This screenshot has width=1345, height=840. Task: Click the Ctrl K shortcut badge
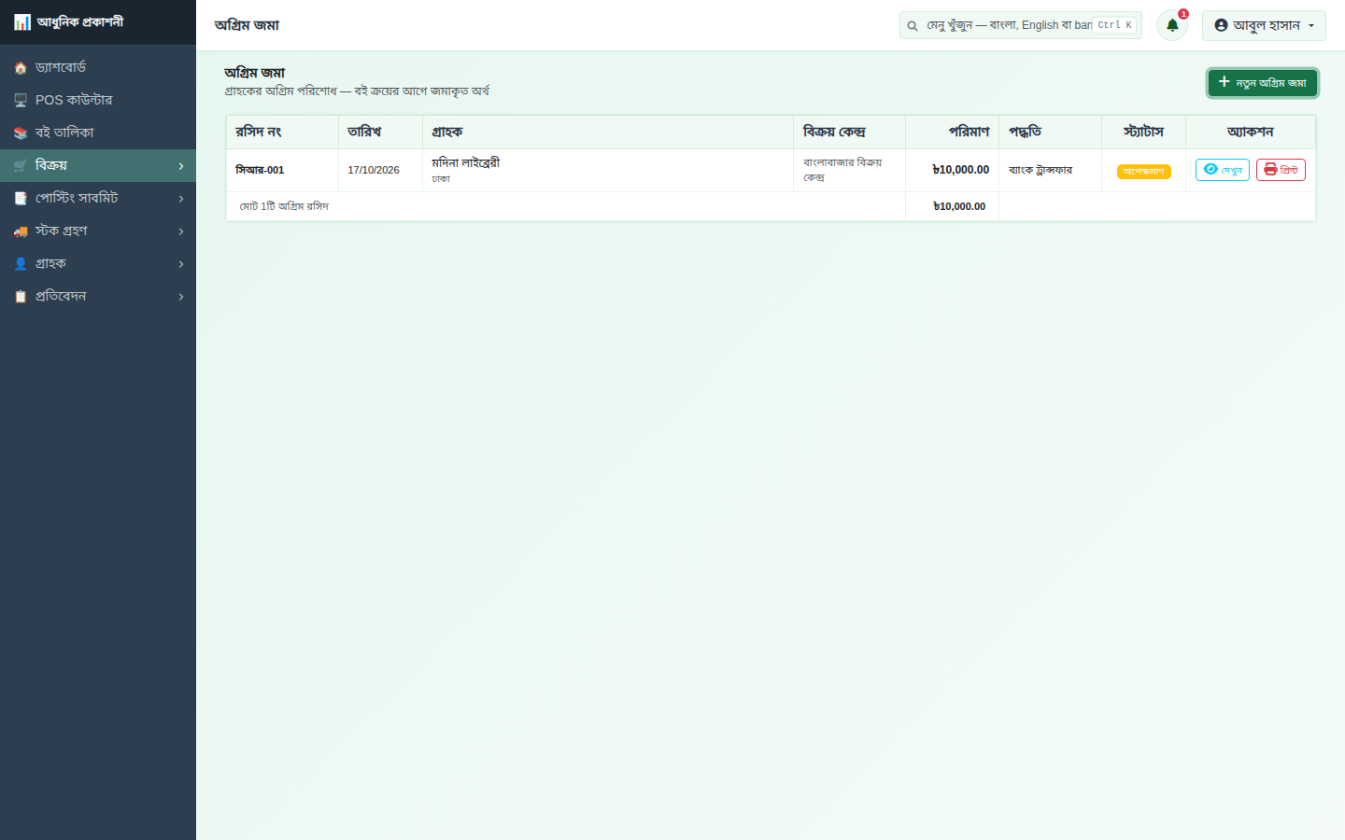1115,25
